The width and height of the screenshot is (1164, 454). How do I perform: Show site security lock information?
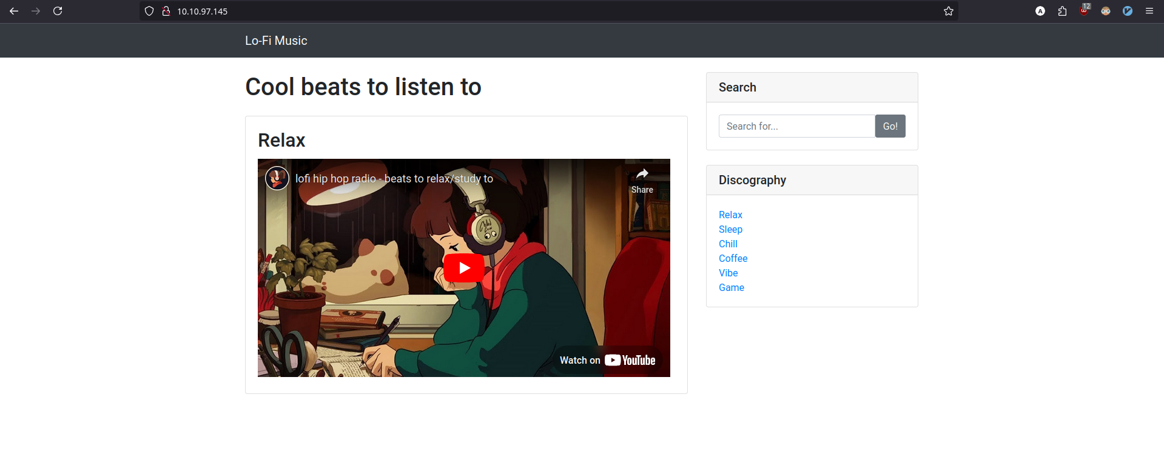pyautogui.click(x=166, y=11)
